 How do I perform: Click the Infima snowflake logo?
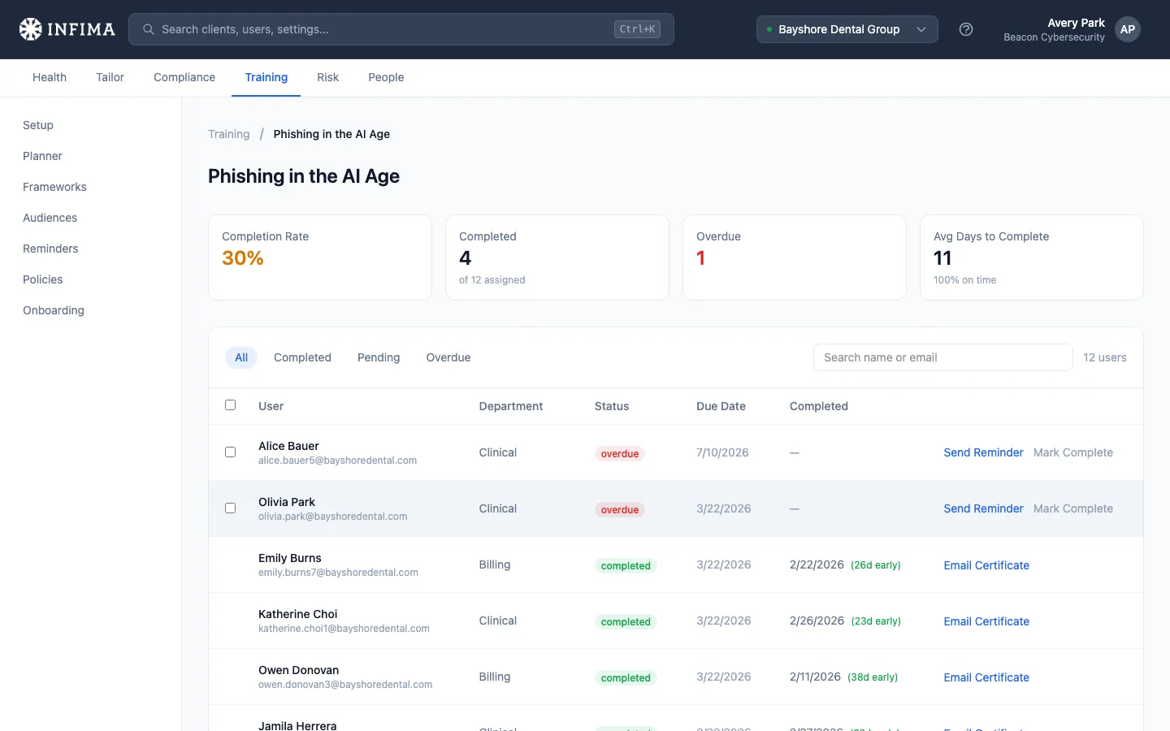point(31,29)
